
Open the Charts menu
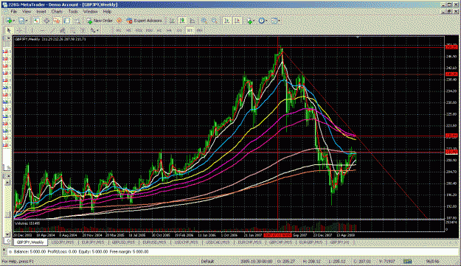click(57, 12)
